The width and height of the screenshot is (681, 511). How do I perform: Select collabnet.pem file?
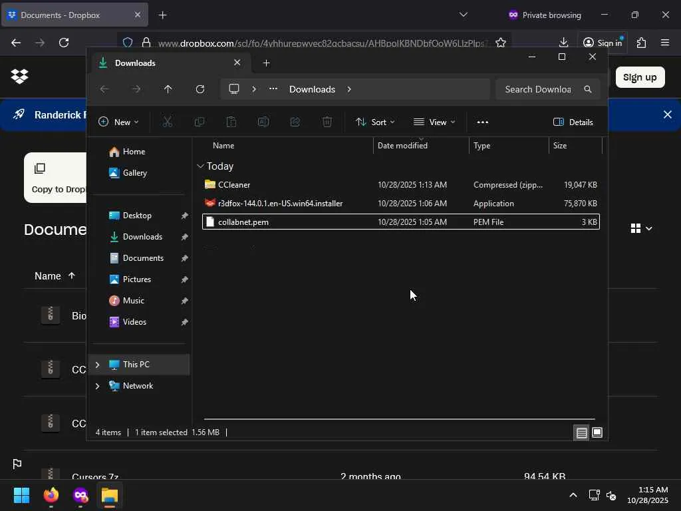coord(401,222)
